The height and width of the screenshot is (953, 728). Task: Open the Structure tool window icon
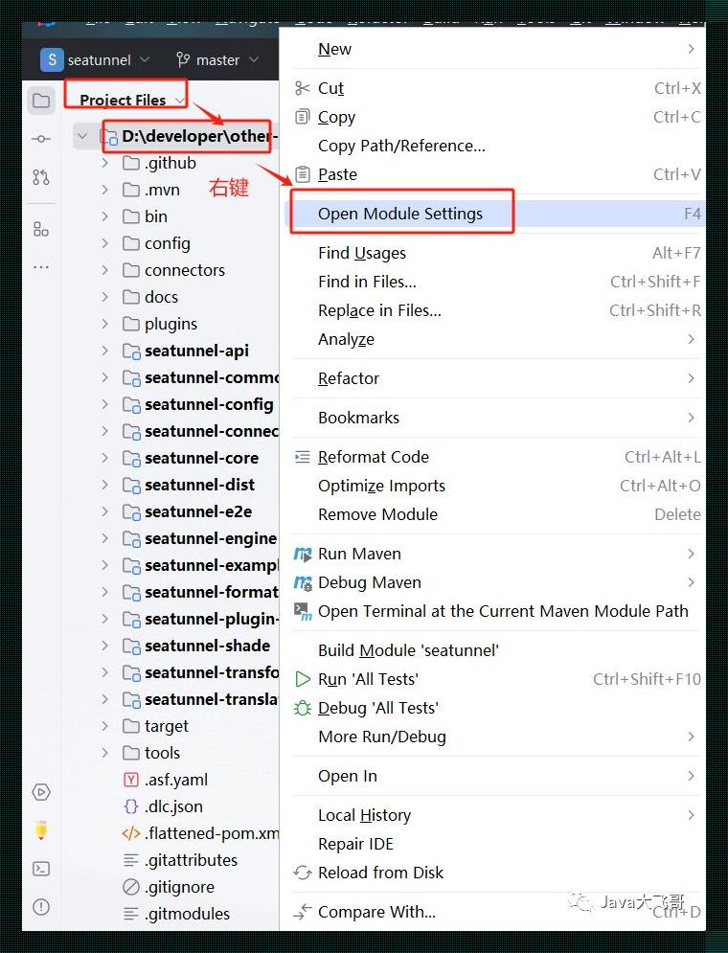click(x=41, y=229)
